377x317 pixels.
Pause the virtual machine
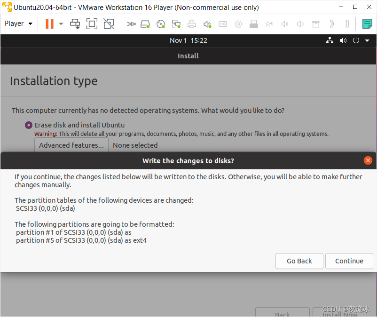click(49, 24)
